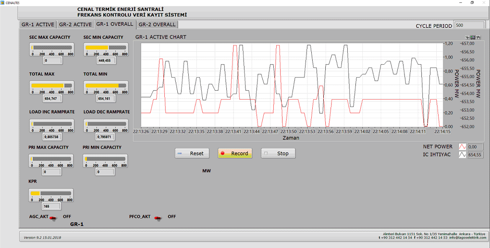Click the 22:13:26 time axis label
This screenshot has height=248, width=490.
point(142,131)
